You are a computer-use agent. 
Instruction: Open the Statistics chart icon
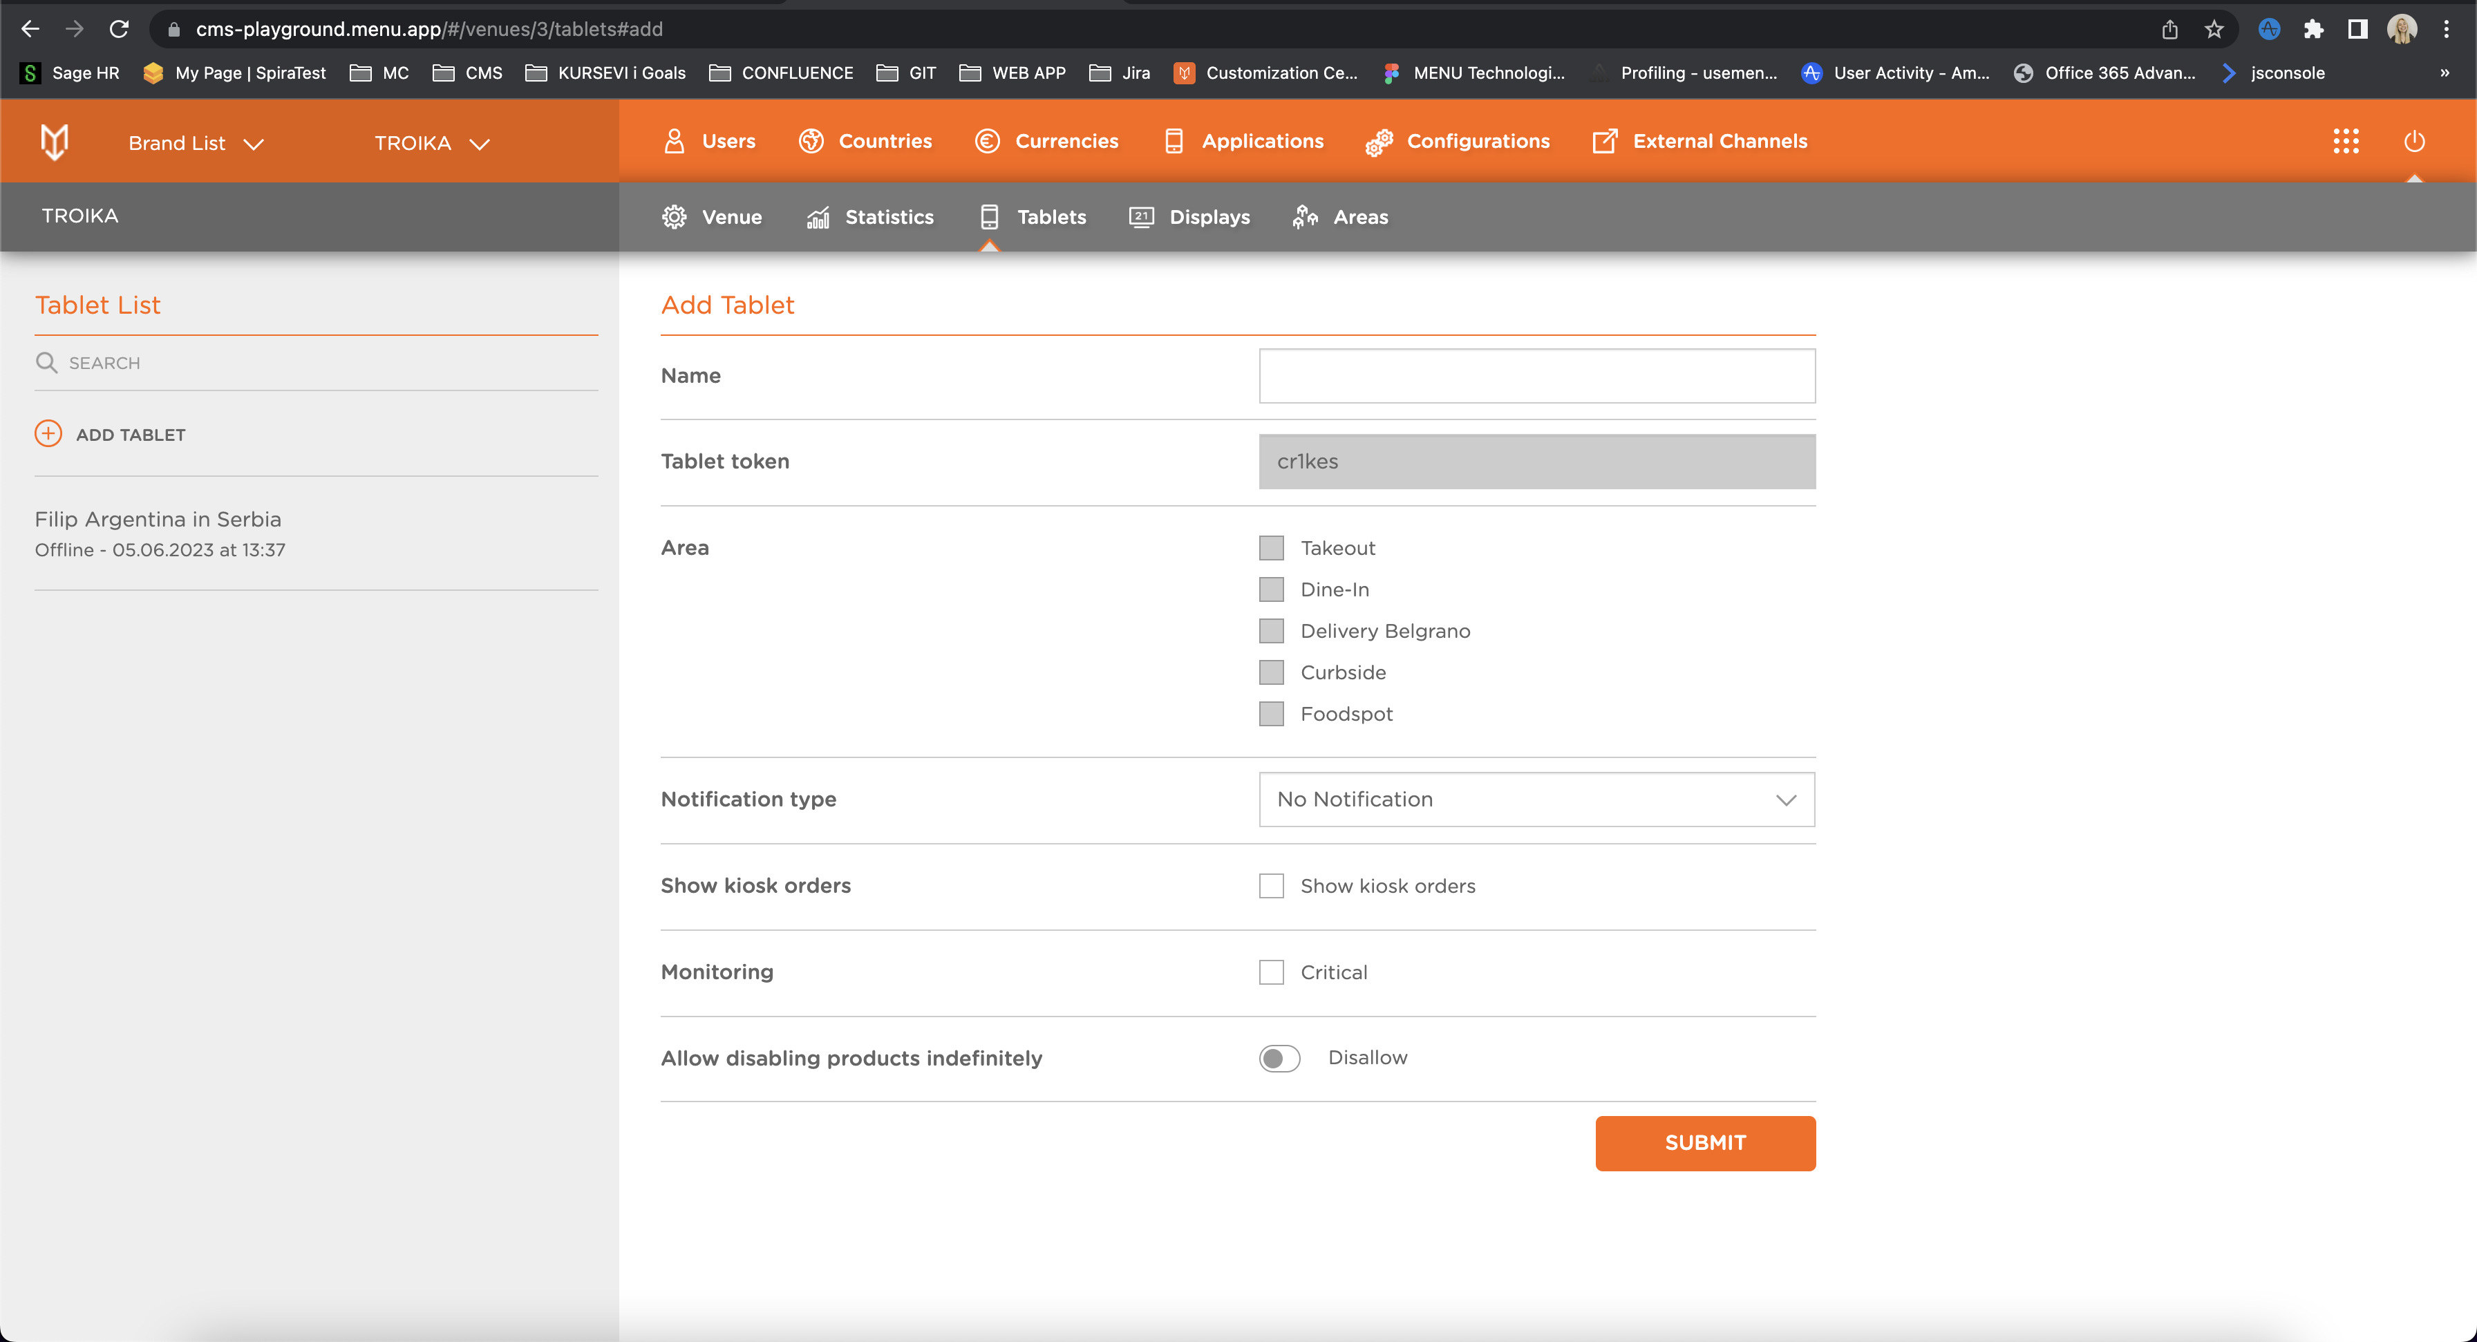click(818, 217)
